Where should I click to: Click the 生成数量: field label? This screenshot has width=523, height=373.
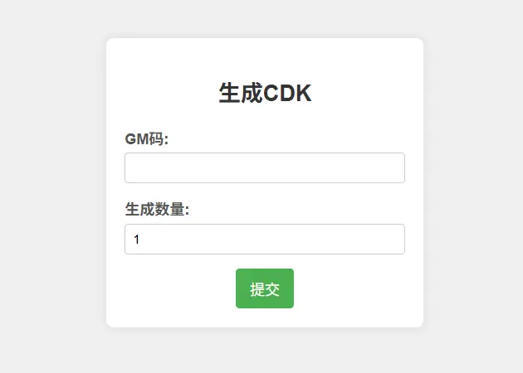(157, 210)
